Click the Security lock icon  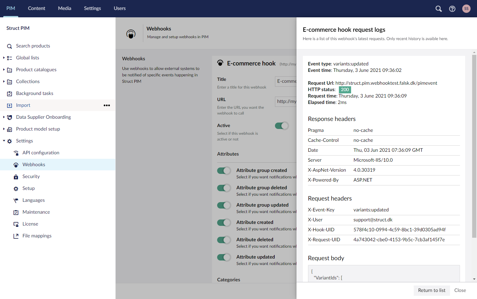[16, 177]
